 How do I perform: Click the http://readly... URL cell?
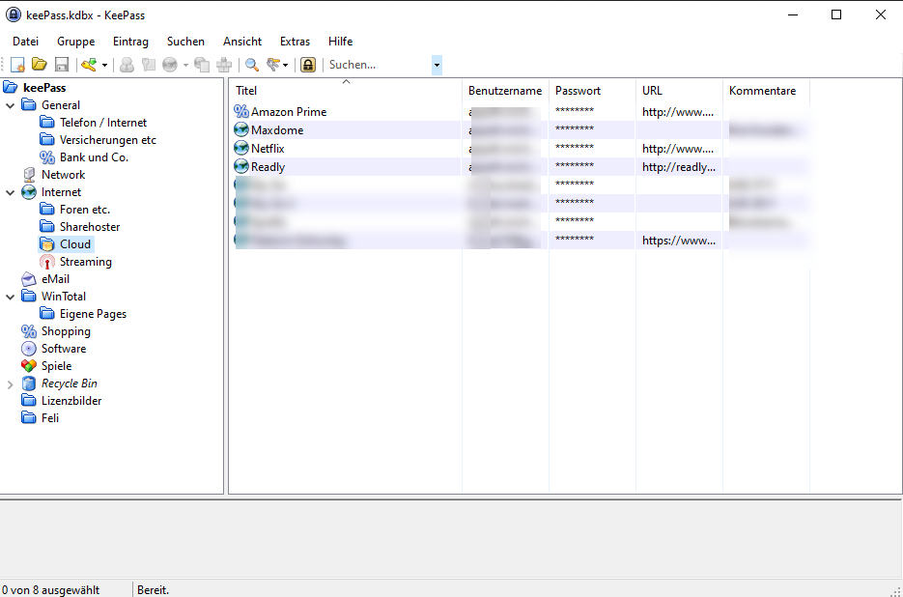[679, 167]
